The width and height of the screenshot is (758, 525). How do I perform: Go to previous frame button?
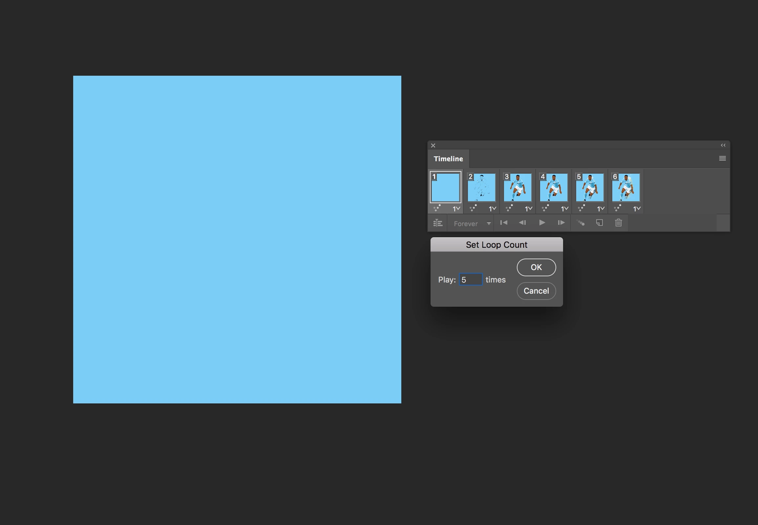(x=522, y=223)
